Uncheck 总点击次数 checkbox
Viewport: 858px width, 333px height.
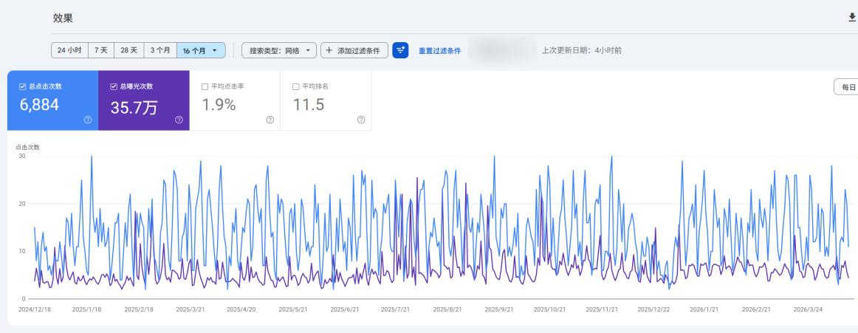pyautogui.click(x=22, y=86)
